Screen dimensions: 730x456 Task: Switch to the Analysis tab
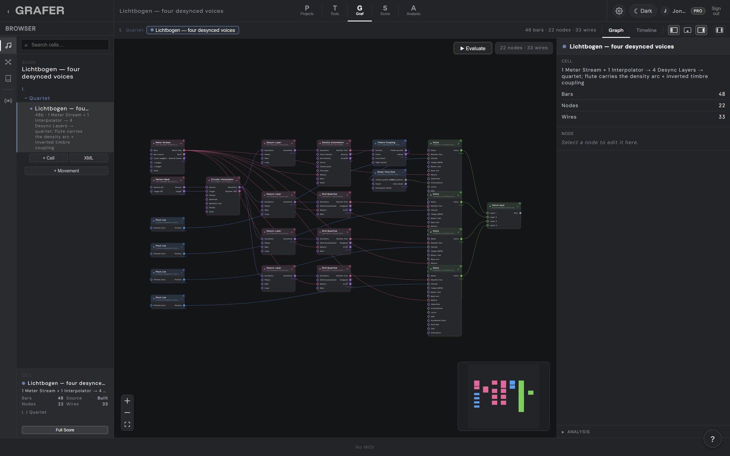coord(413,10)
